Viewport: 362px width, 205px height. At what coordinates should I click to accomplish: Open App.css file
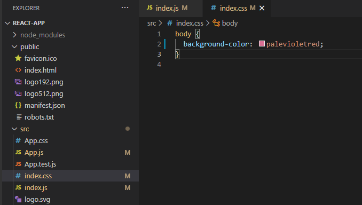click(x=36, y=141)
